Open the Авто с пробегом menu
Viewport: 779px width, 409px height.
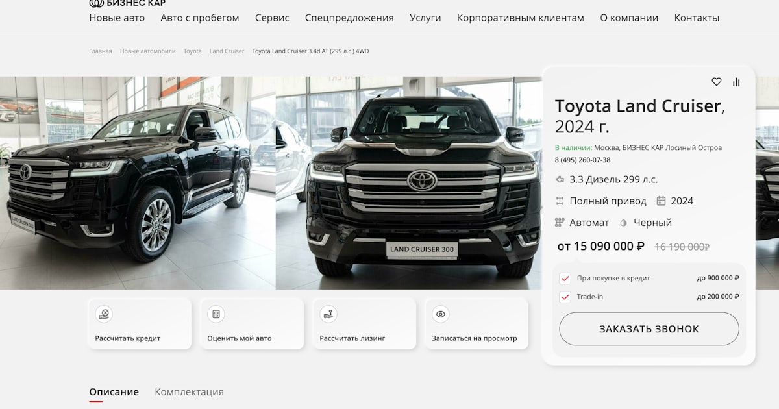[200, 18]
